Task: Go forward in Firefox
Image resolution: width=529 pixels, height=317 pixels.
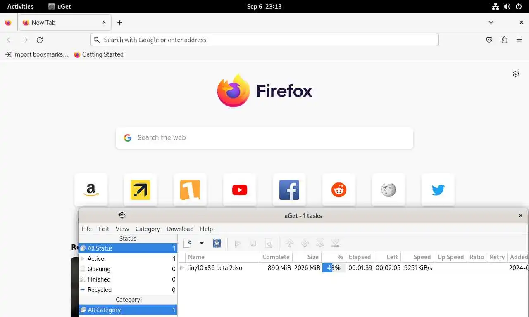Action: pyautogui.click(x=25, y=40)
